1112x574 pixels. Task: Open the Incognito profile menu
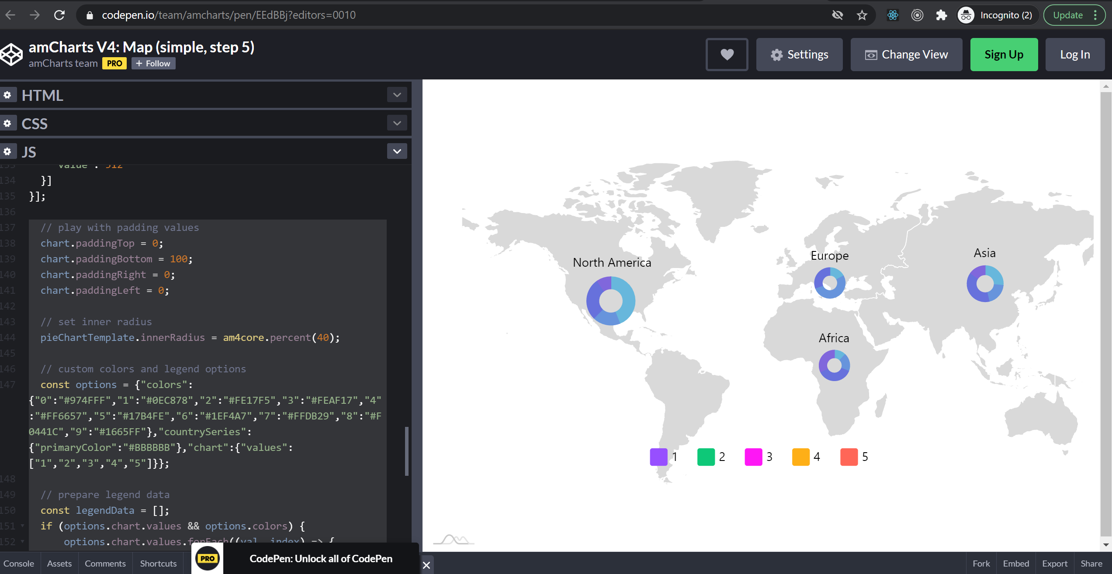997,14
